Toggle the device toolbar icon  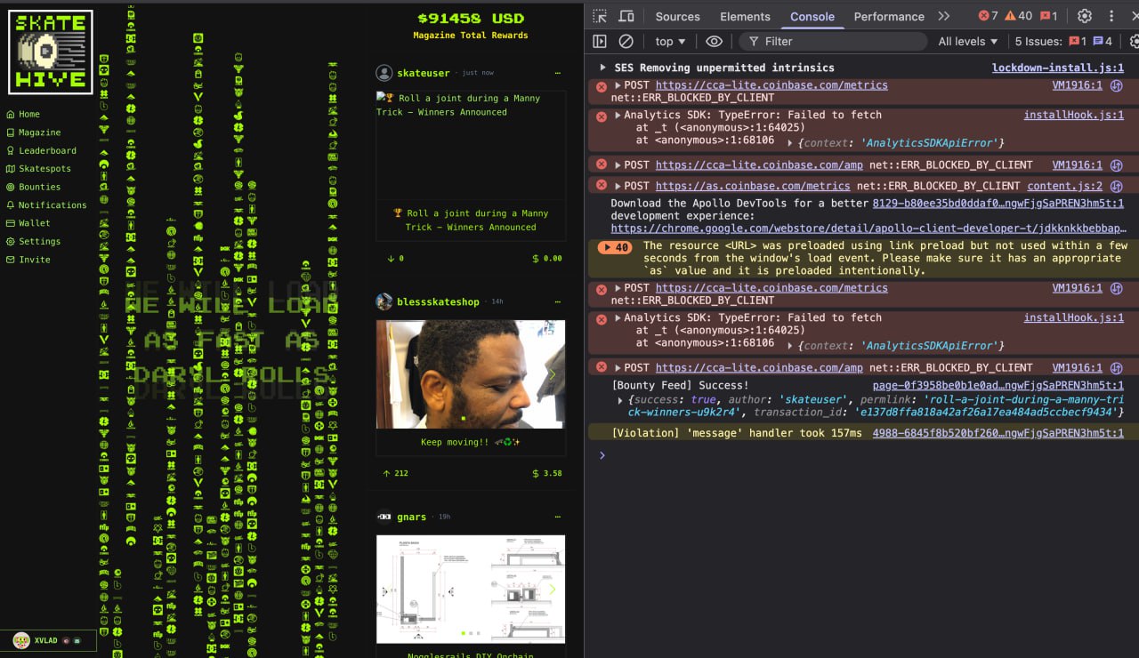pyautogui.click(x=626, y=16)
